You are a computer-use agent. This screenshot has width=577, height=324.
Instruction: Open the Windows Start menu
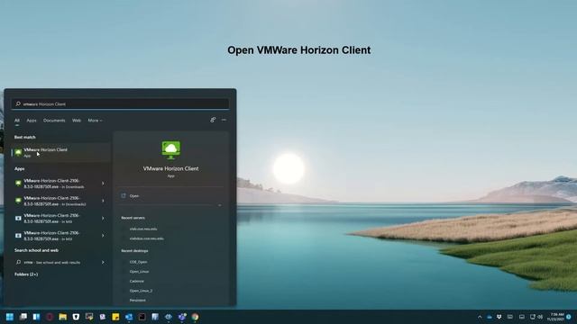[x=10, y=317]
